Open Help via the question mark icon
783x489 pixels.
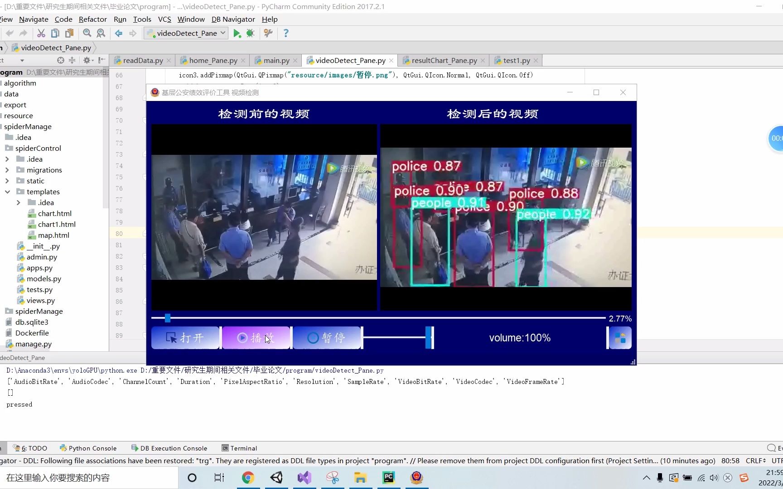click(286, 33)
